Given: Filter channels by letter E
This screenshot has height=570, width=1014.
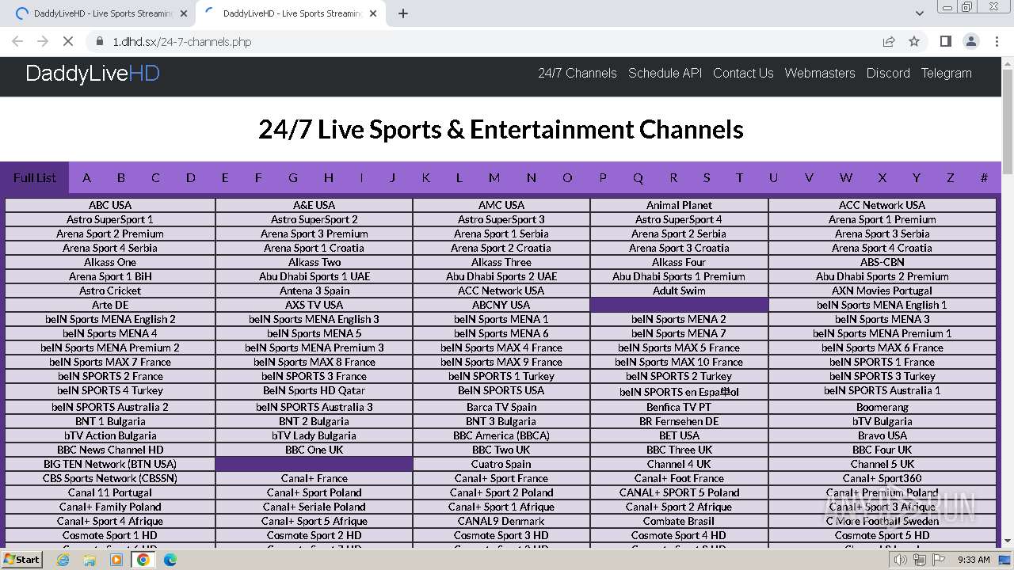Looking at the screenshot, I should 225,177.
